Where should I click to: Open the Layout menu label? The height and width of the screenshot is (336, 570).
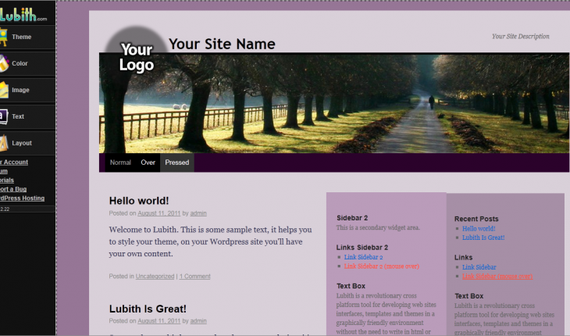pos(22,143)
